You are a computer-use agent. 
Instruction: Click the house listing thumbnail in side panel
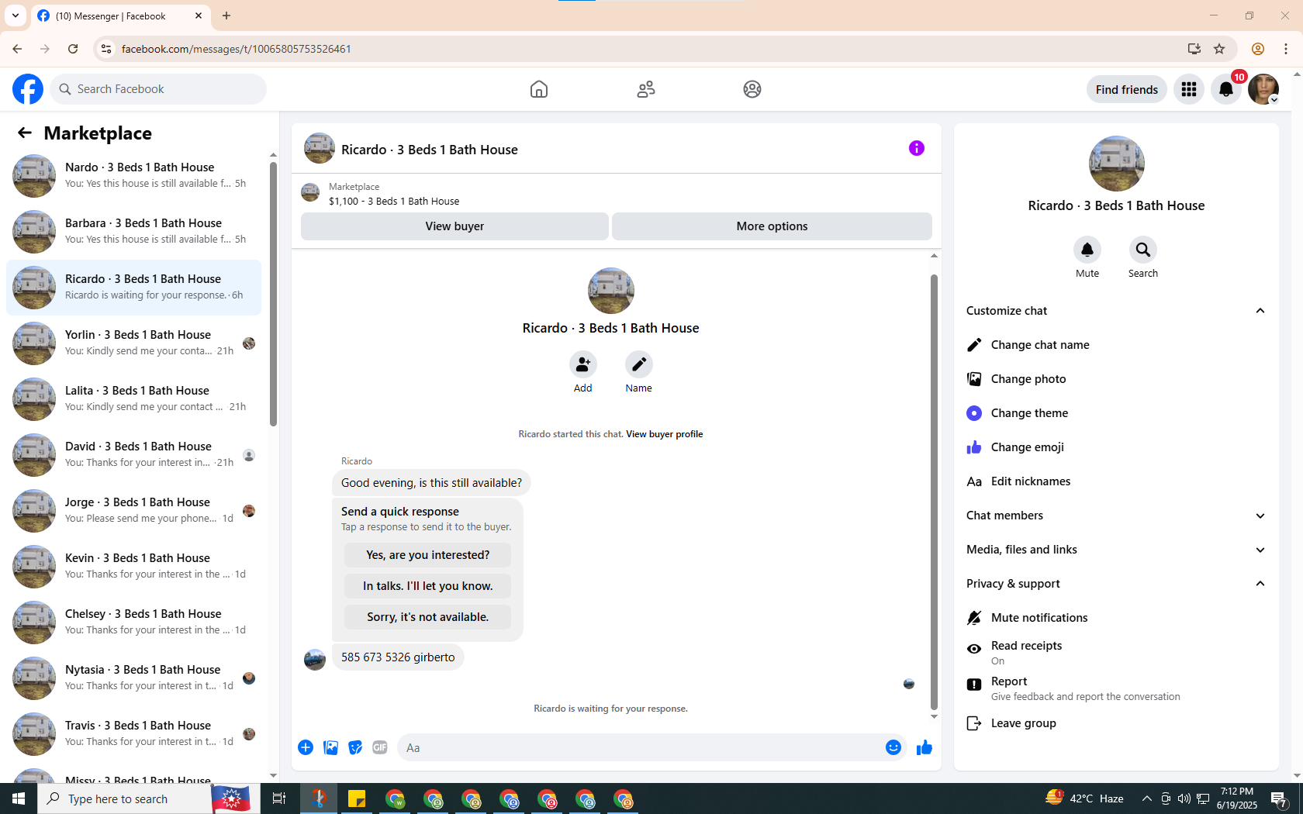1116,164
